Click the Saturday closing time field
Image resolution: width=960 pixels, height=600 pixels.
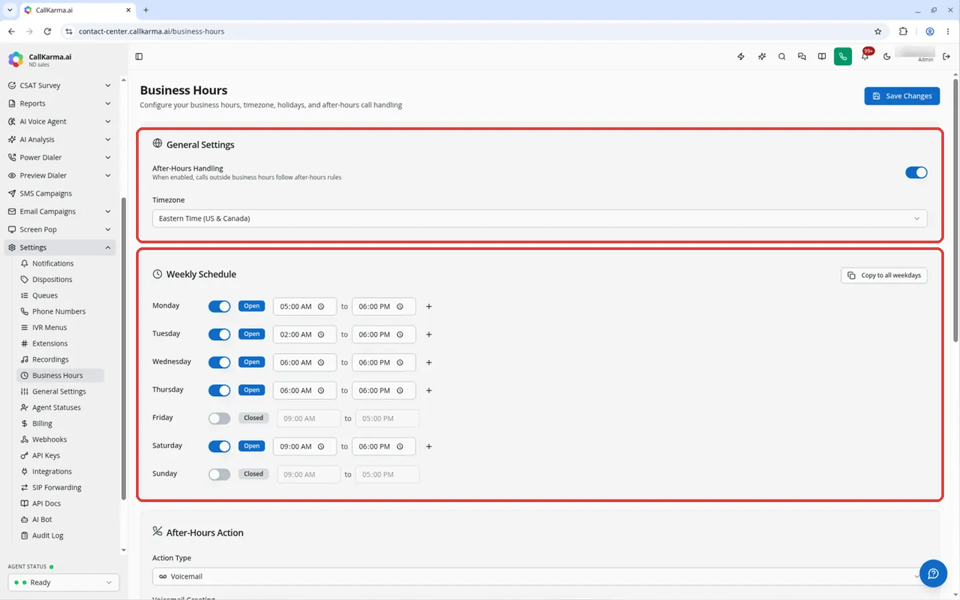383,447
